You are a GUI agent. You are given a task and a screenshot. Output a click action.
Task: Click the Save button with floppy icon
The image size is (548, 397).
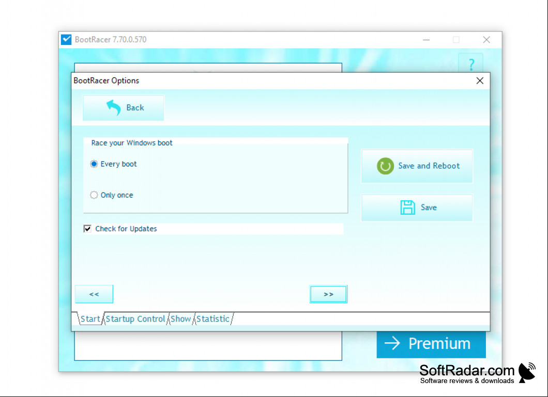(x=417, y=208)
